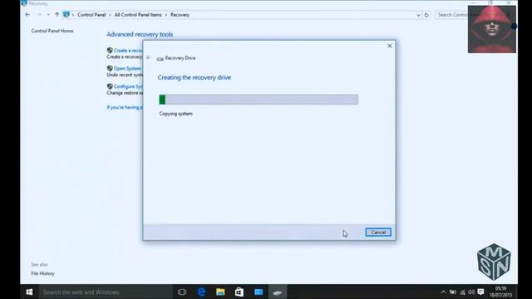Go up one level in Control Panel
532x299 pixels.
(x=57, y=15)
